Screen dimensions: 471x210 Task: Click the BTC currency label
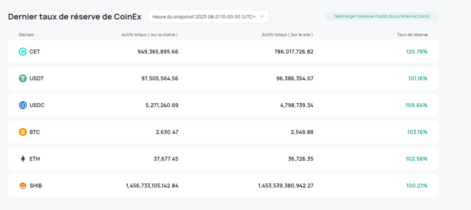35,132
